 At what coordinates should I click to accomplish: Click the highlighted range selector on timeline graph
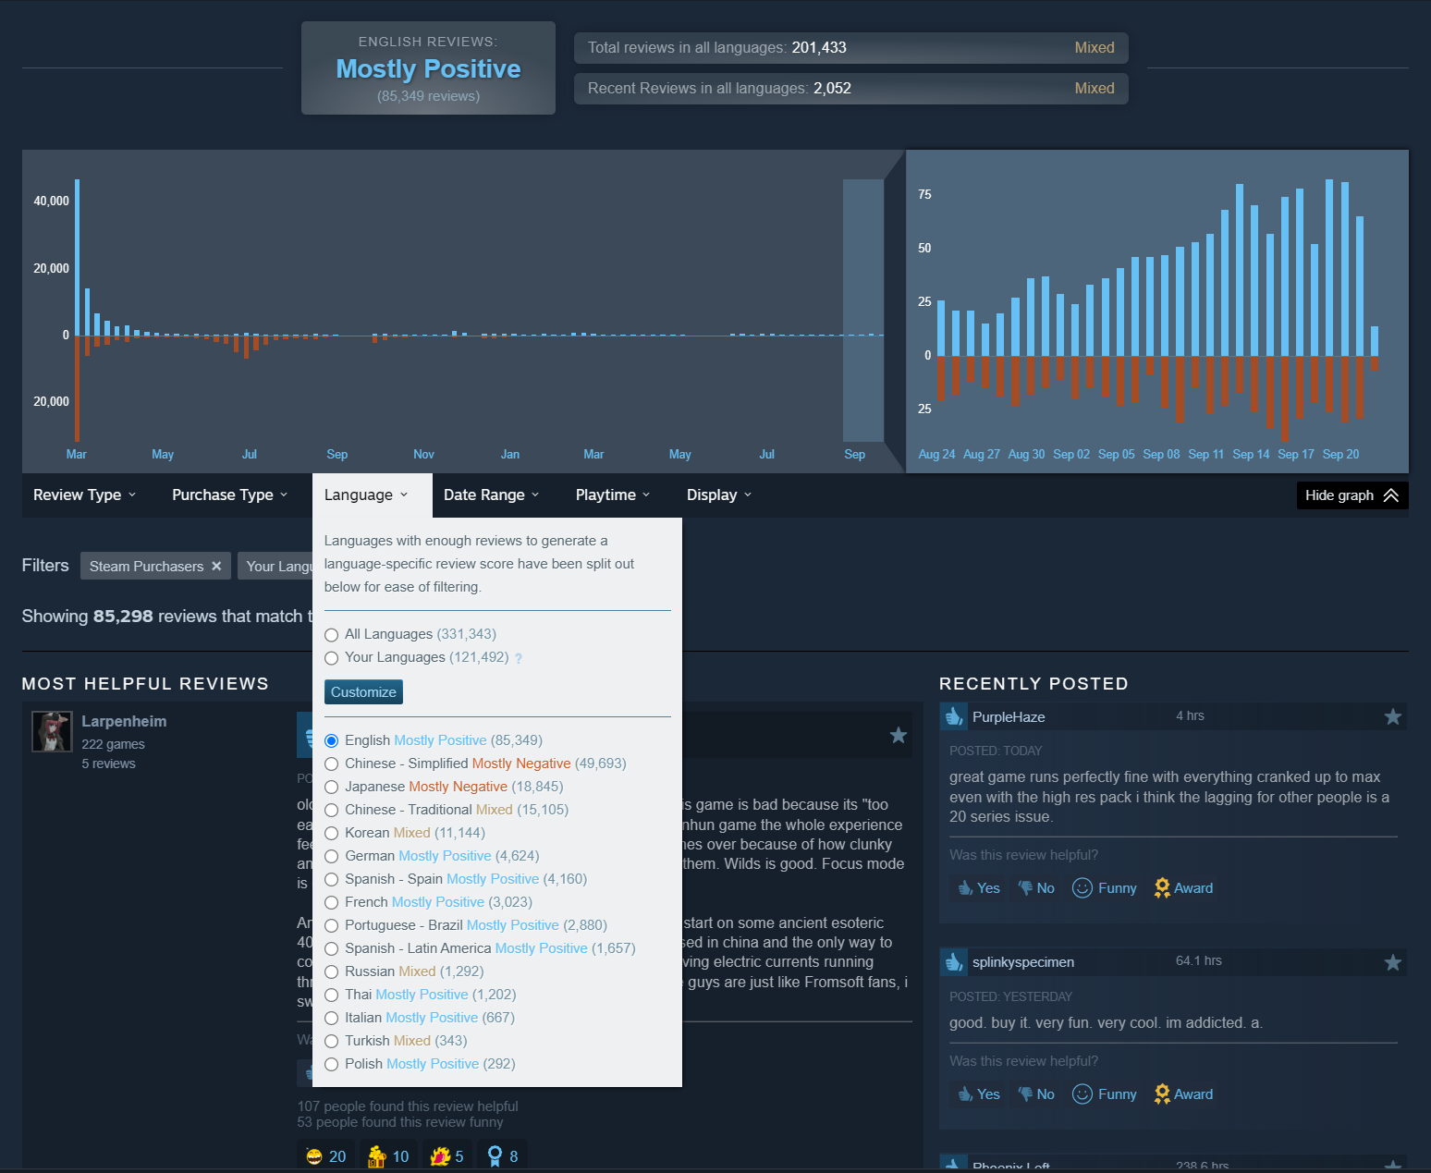pos(863,310)
